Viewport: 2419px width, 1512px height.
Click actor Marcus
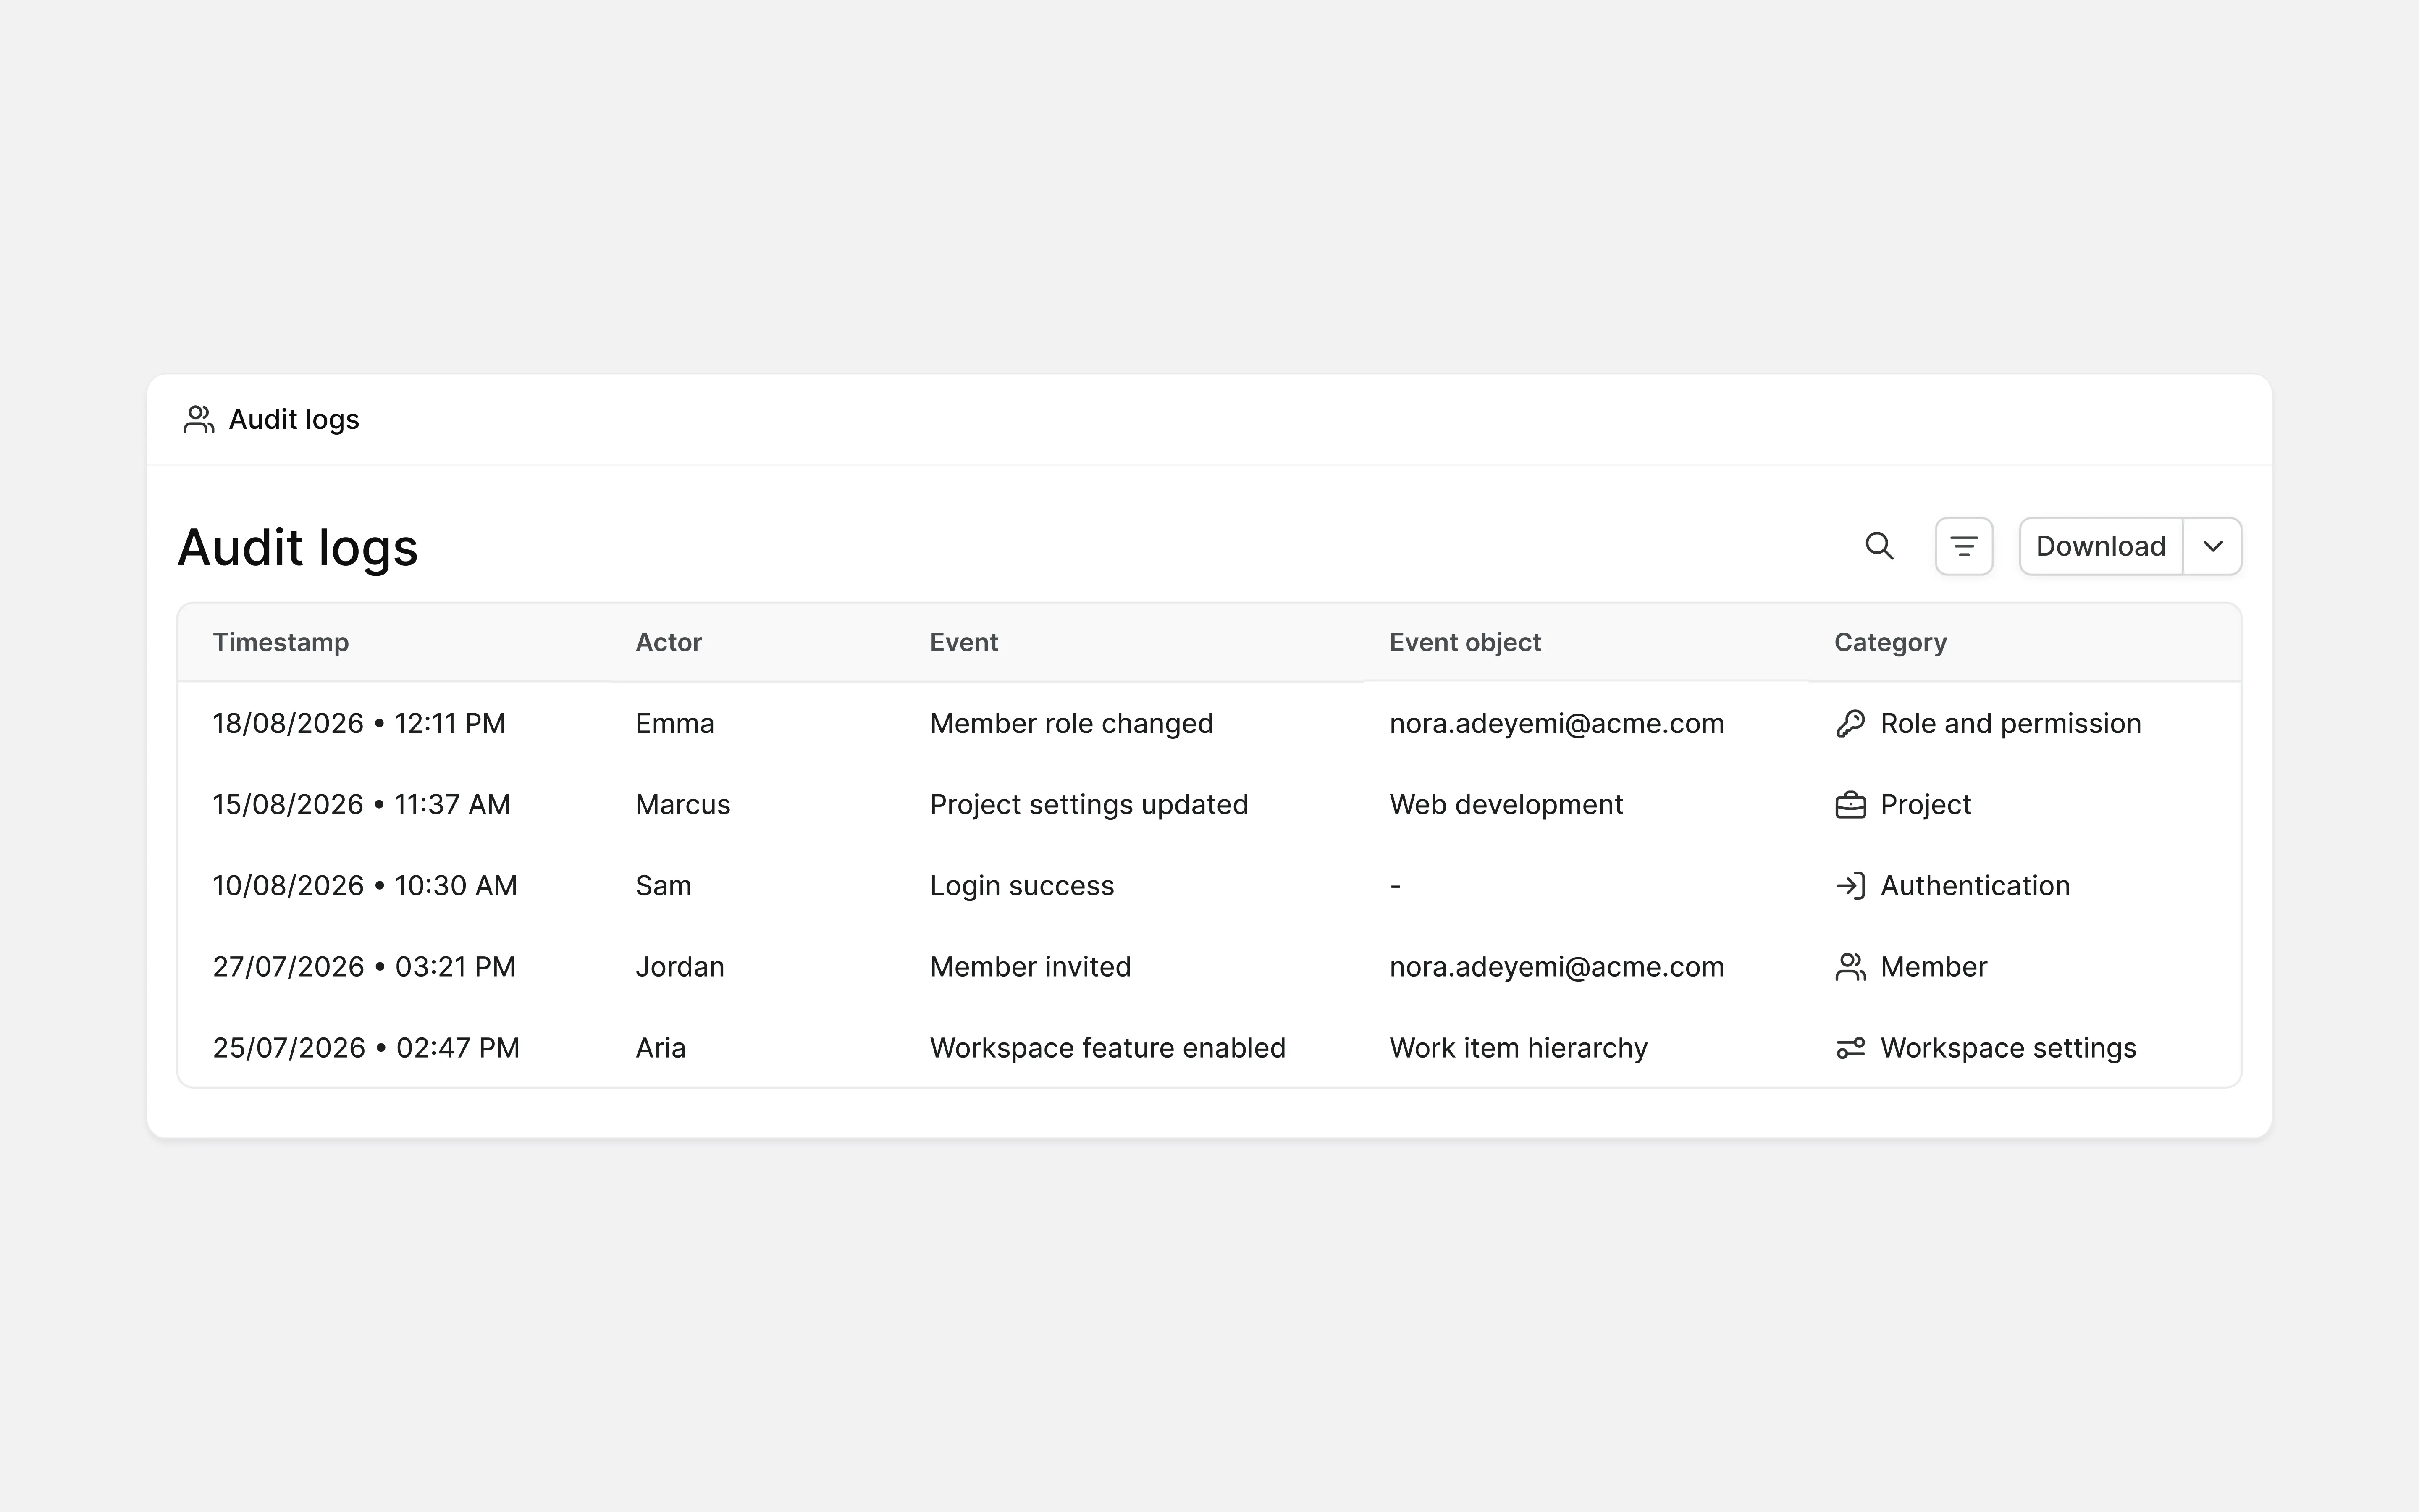[x=683, y=804]
